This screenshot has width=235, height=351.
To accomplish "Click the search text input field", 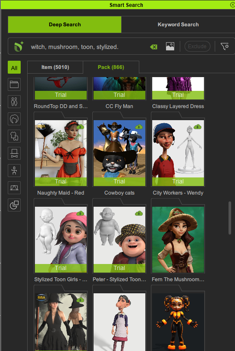I will [88, 47].
